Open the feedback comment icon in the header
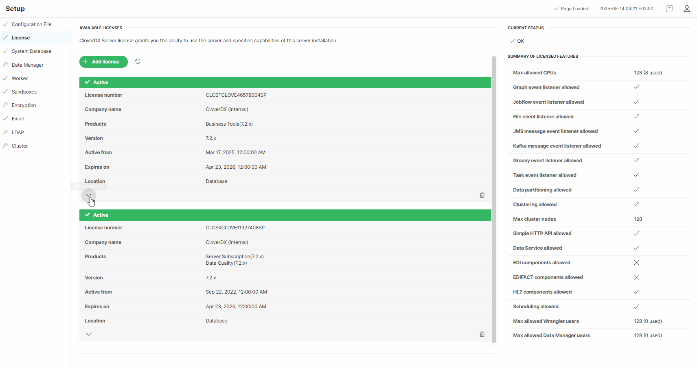697x368 pixels. (669, 8)
